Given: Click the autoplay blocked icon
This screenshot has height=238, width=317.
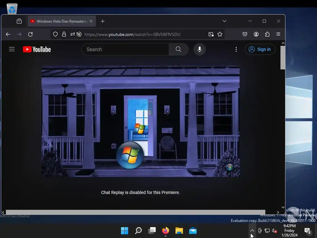Looking at the screenshot, I should tap(79, 34).
